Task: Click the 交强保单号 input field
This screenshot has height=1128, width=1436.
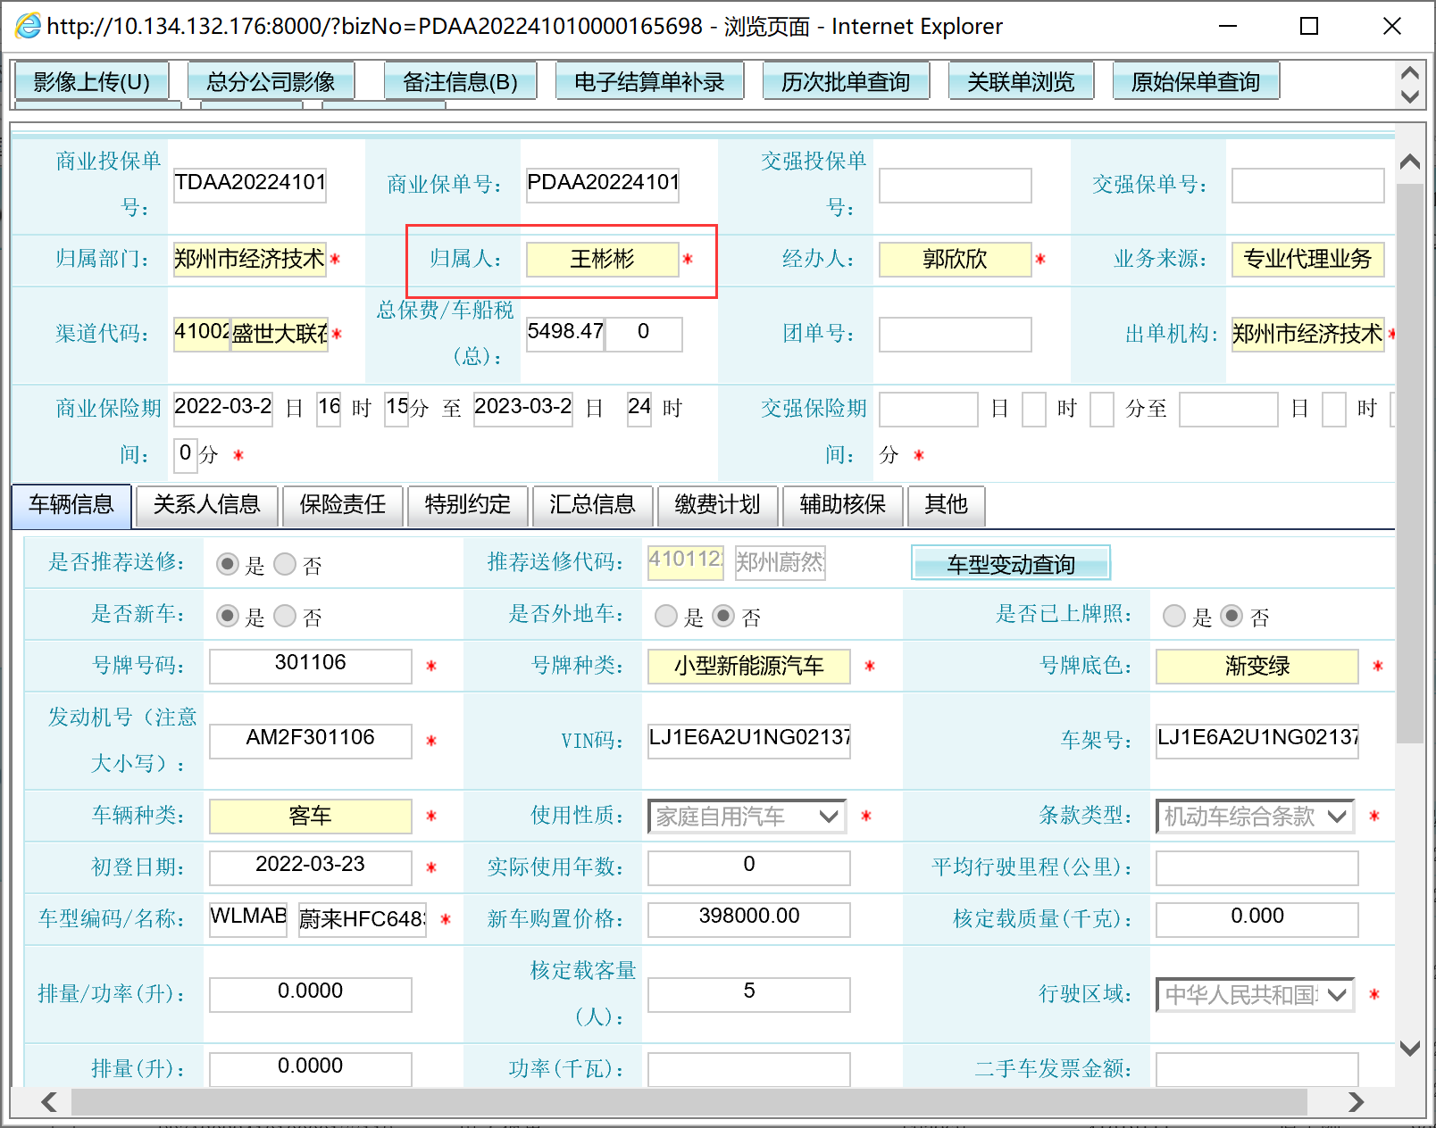Action: 1308,185
